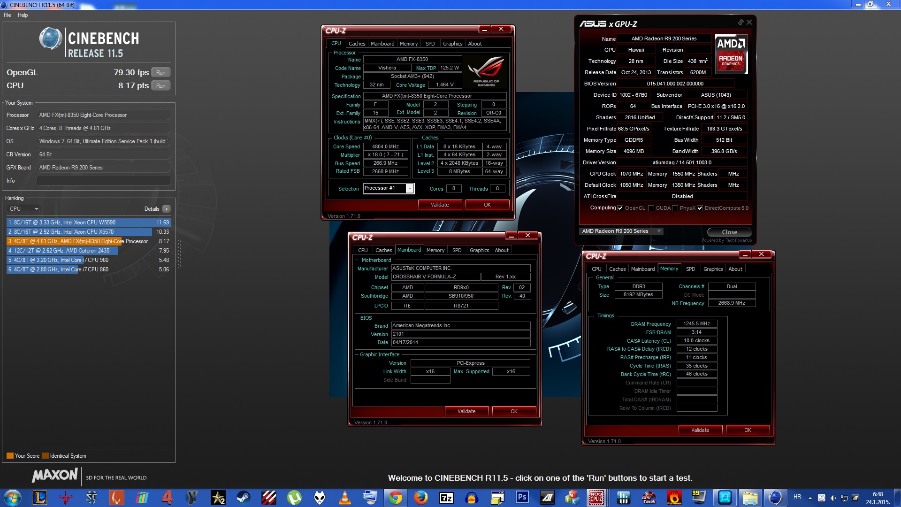The image size is (901, 507).
Task: Toggle the PhysX checkbox in GPU-Z
Action: 675,208
